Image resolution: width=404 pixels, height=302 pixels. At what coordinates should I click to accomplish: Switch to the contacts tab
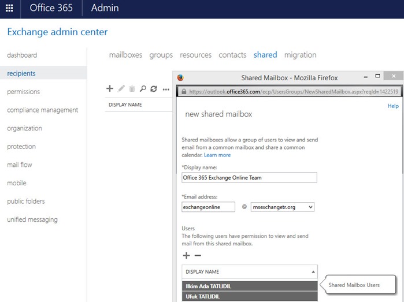[x=232, y=55]
